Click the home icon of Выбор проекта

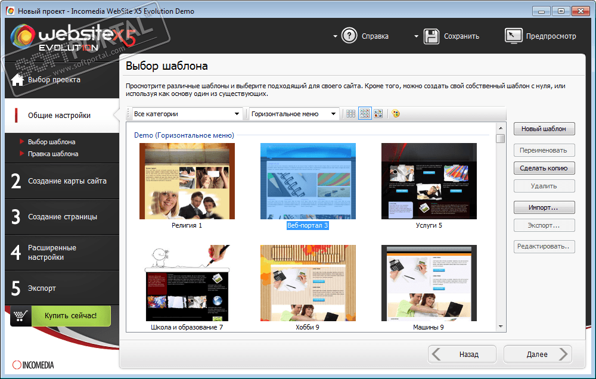(x=17, y=80)
